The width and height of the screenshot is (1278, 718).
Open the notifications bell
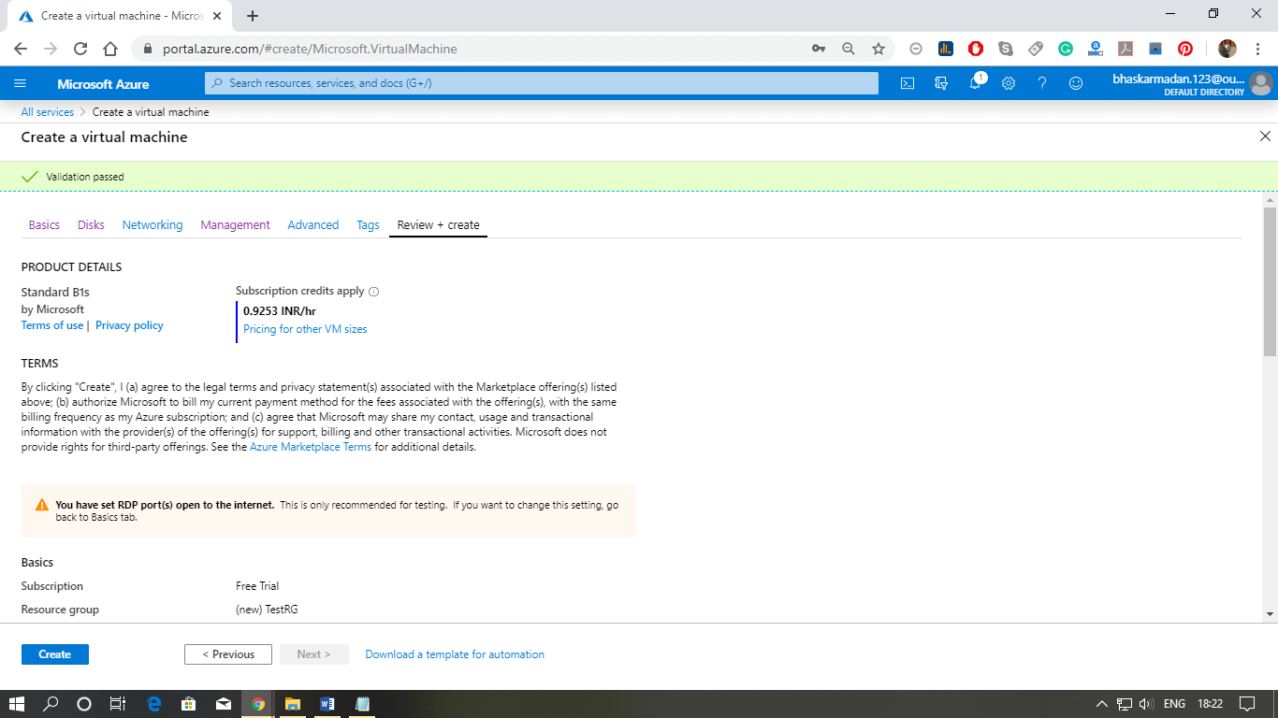pyautogui.click(x=975, y=83)
